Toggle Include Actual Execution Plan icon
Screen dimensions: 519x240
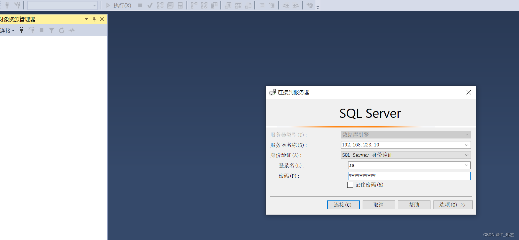[x=194, y=5]
